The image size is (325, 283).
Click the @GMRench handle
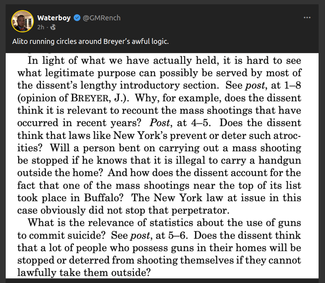(x=102, y=18)
